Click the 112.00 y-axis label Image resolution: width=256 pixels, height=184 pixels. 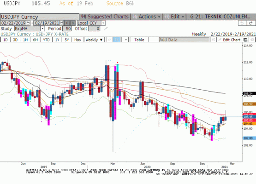[x=248, y=63]
